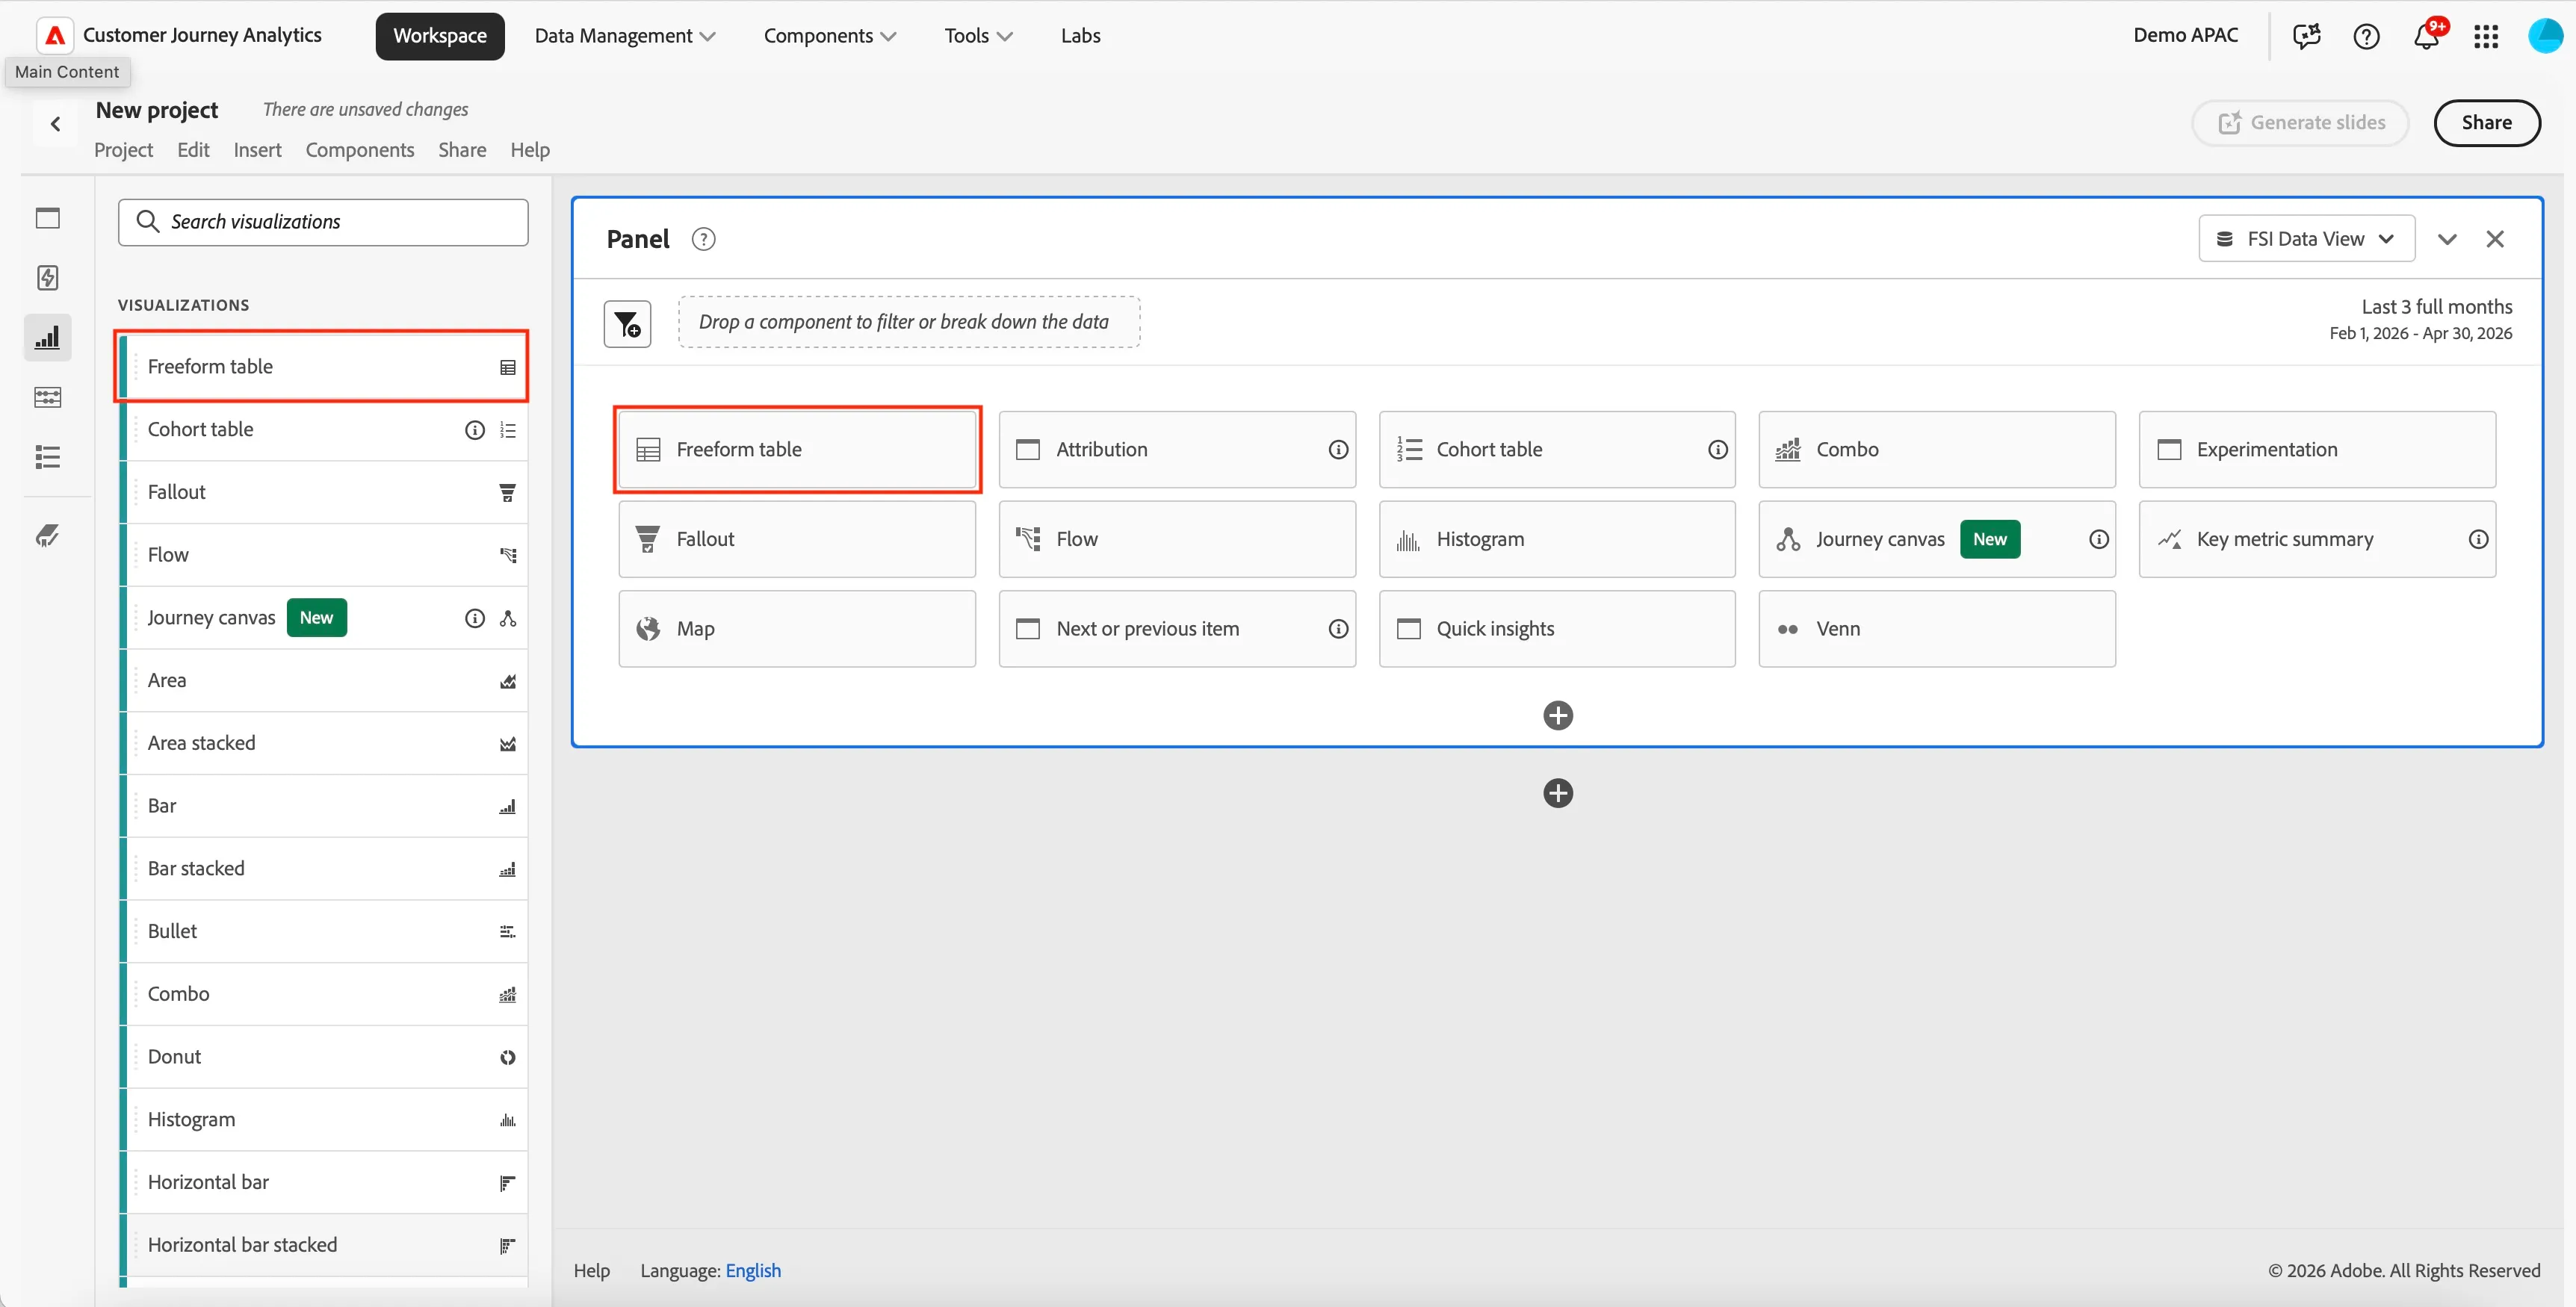This screenshot has width=2576, height=1307.
Task: Expand the Components top navigation dropdown
Action: 830,36
